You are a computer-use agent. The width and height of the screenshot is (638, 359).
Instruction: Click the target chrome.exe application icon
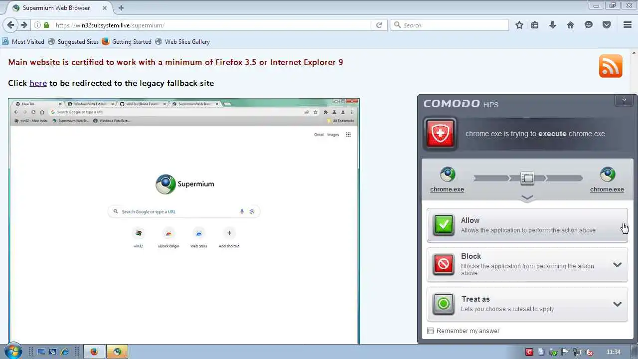[x=607, y=175]
